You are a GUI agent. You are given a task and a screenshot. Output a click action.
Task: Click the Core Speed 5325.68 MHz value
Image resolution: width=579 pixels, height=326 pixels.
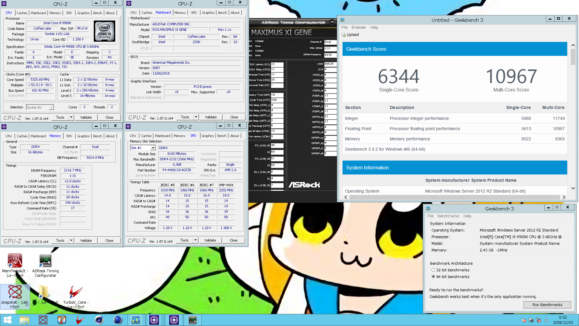pyautogui.click(x=40, y=79)
